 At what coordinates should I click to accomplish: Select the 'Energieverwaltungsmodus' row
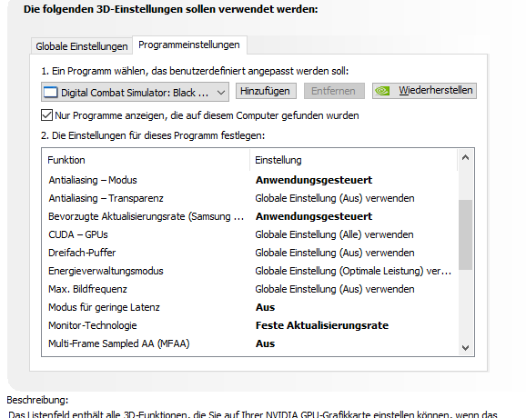click(x=249, y=271)
